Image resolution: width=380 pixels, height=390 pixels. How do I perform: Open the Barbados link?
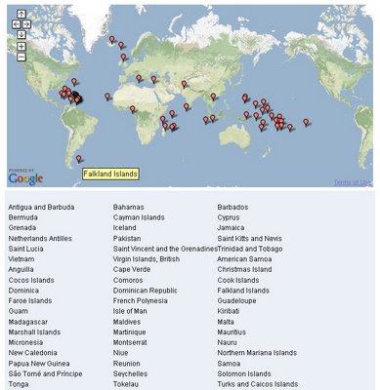pyautogui.click(x=232, y=207)
